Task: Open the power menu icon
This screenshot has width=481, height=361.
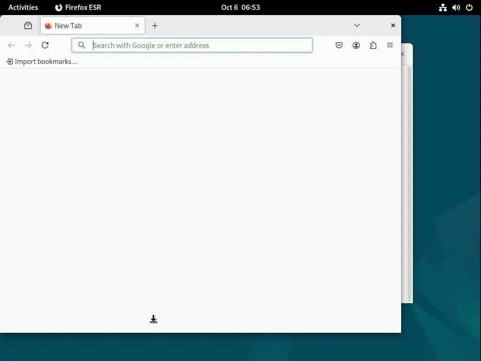Action: pyautogui.click(x=469, y=8)
